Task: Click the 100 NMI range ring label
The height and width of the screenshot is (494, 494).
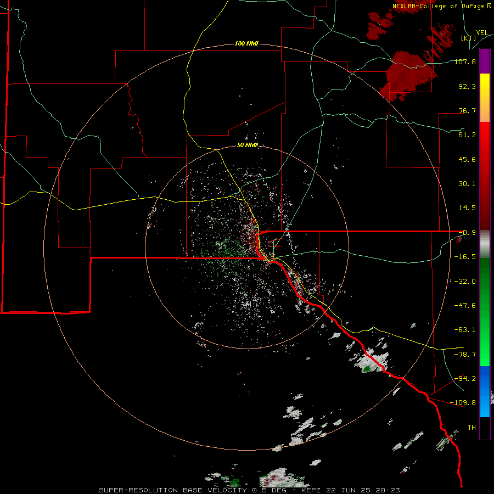Action: pos(246,43)
